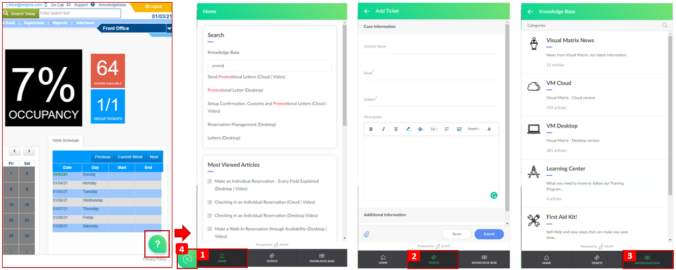
Task: Click the Submit button
Action: tap(489, 234)
